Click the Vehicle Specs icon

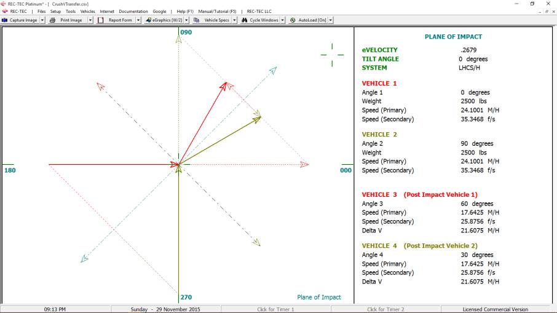(197, 20)
